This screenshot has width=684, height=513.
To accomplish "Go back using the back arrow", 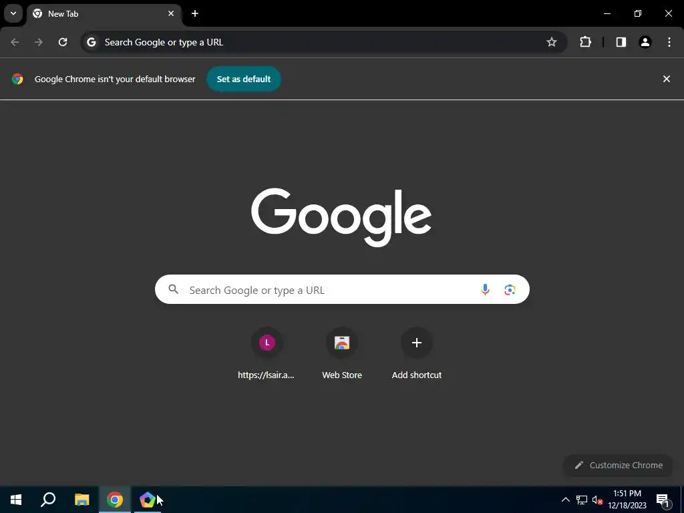I will (15, 42).
